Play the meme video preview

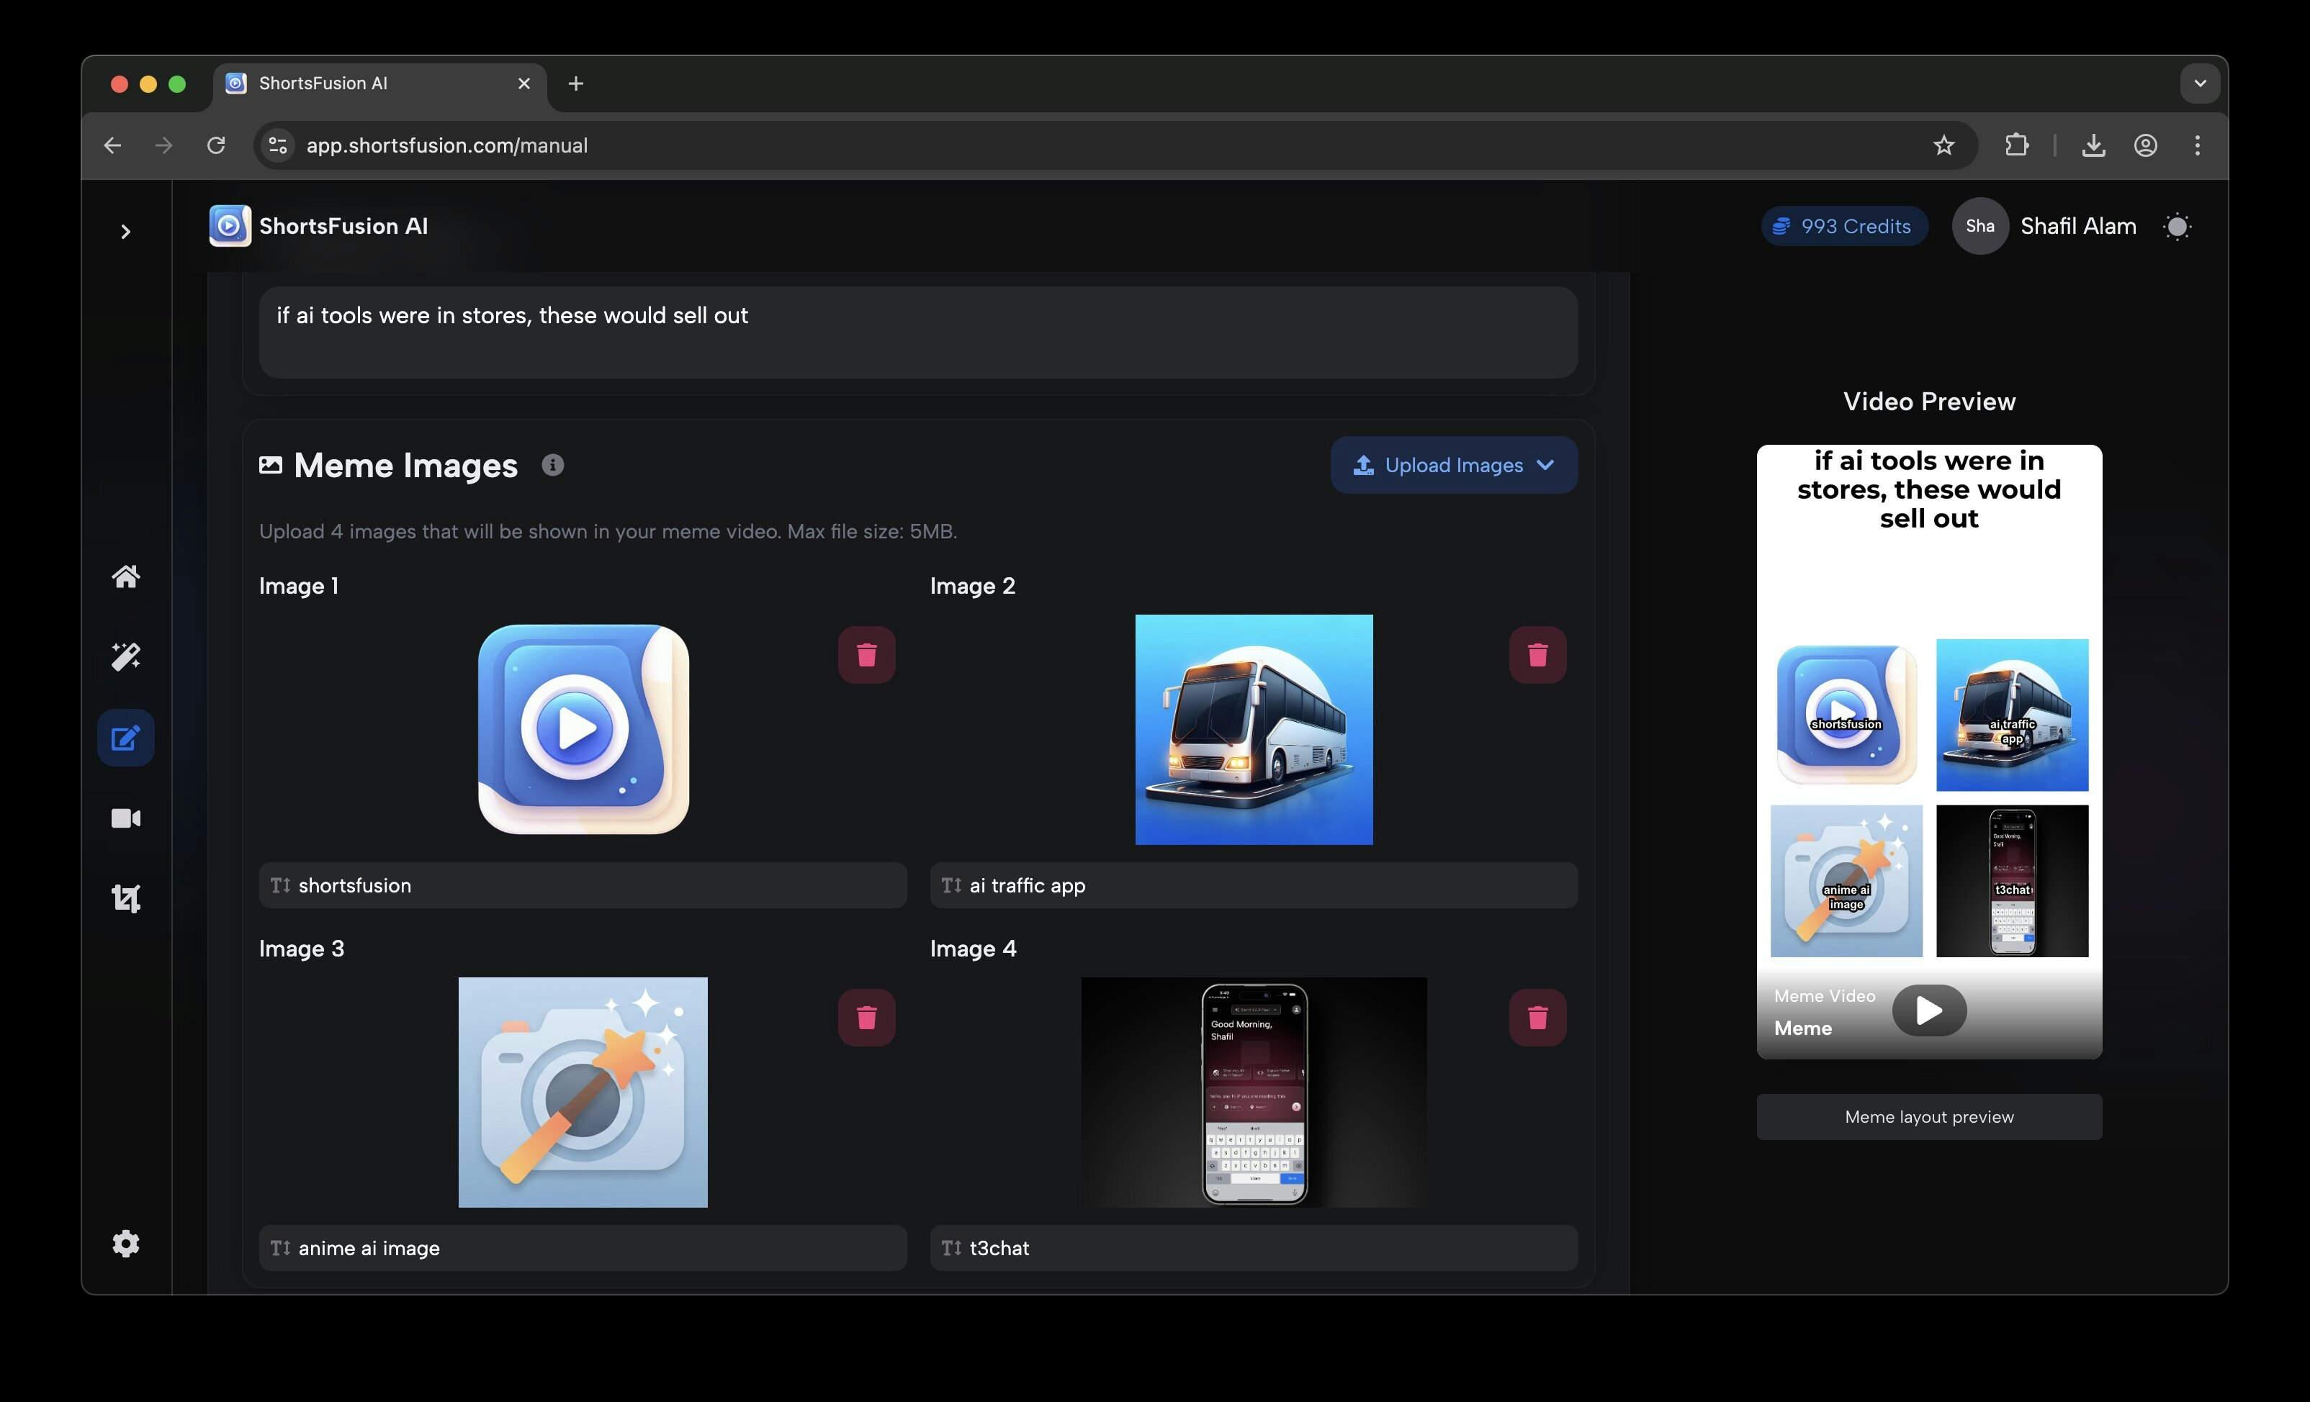point(1928,1010)
